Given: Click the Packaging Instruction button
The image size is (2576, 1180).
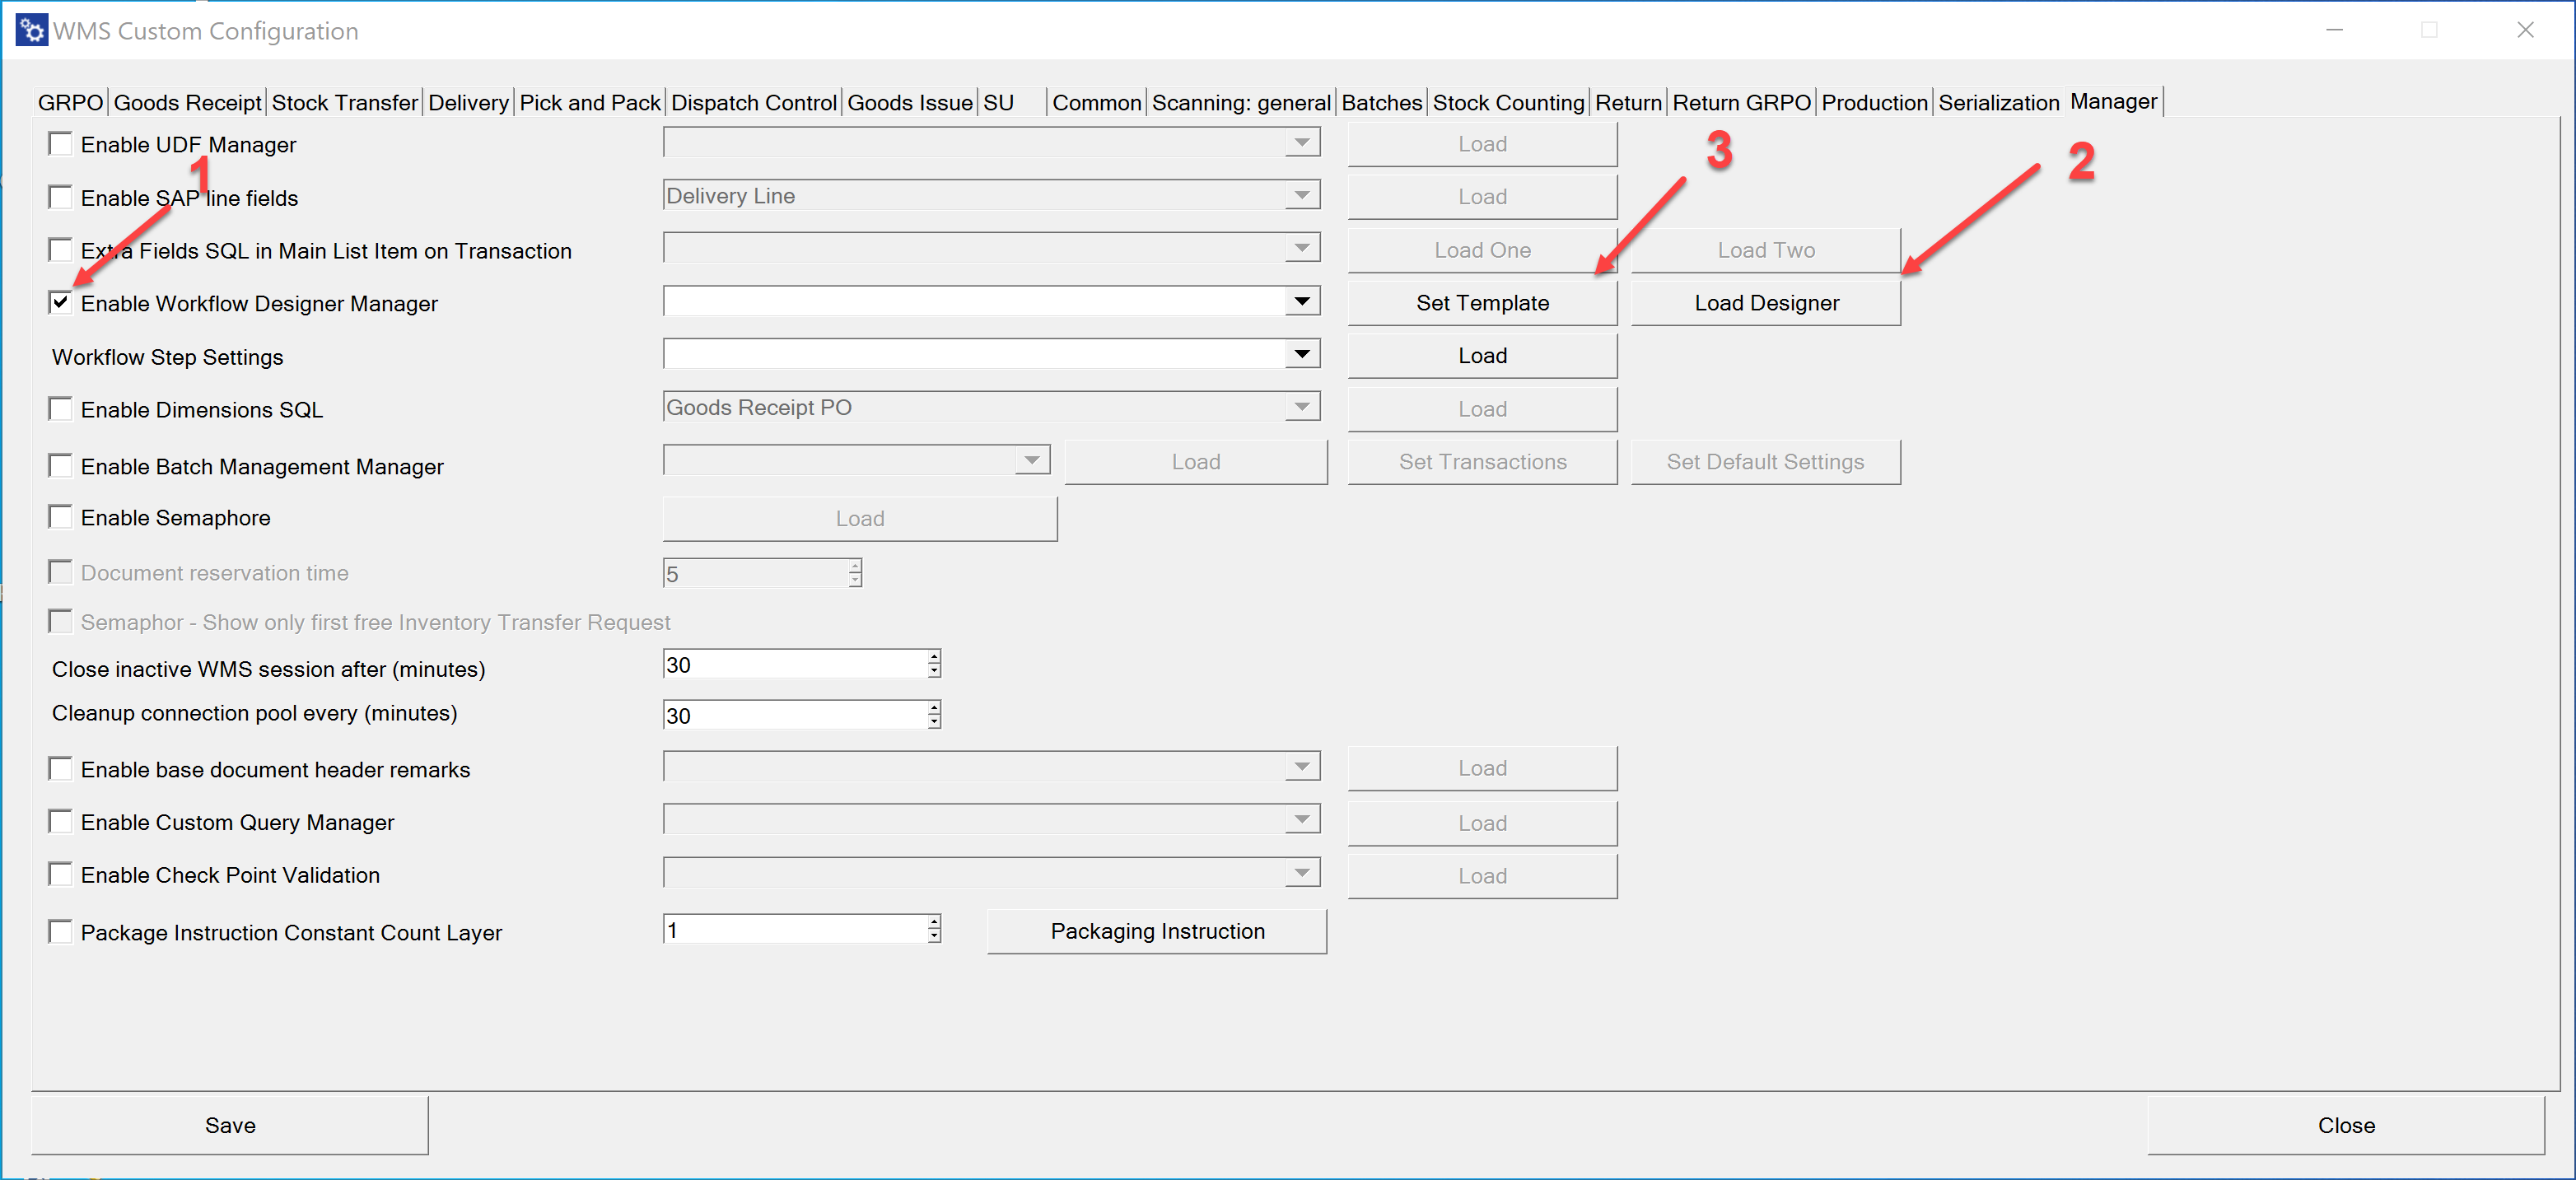Looking at the screenshot, I should pos(1156,931).
